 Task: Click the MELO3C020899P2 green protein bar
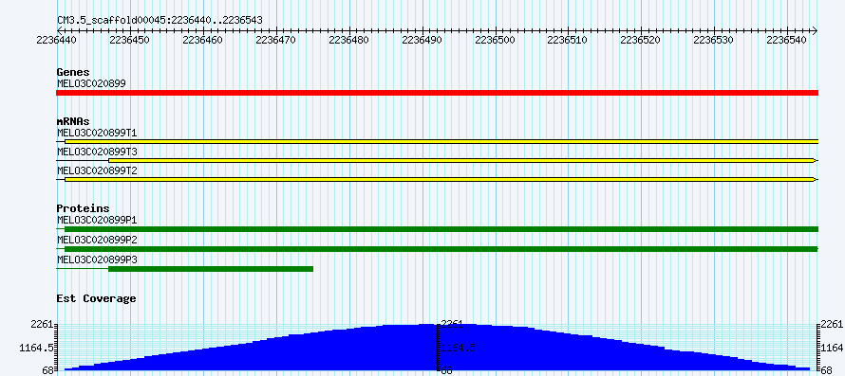point(441,248)
